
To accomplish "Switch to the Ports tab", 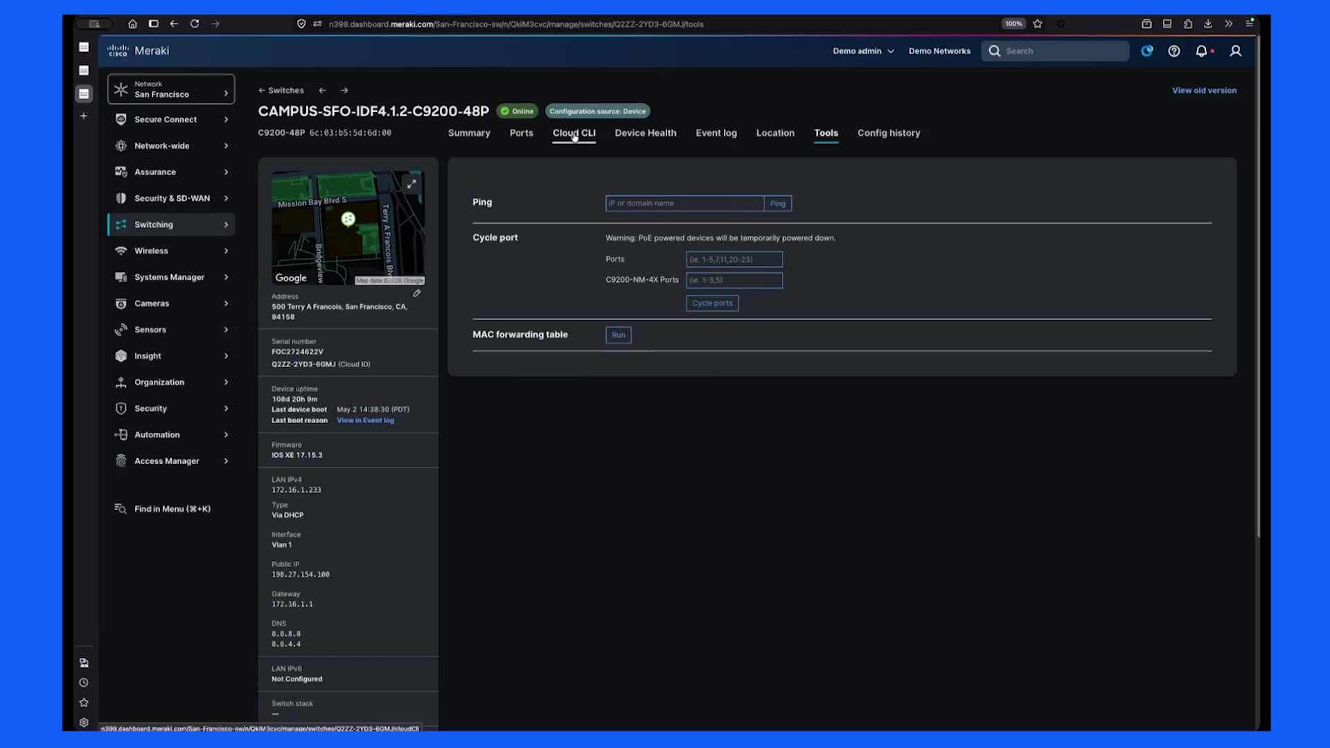I will (x=522, y=133).
